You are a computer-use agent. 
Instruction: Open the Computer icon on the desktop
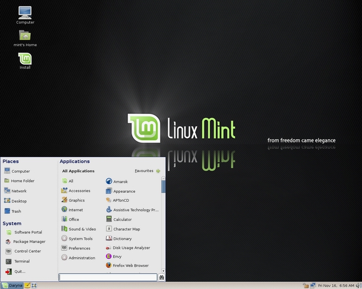click(25, 15)
